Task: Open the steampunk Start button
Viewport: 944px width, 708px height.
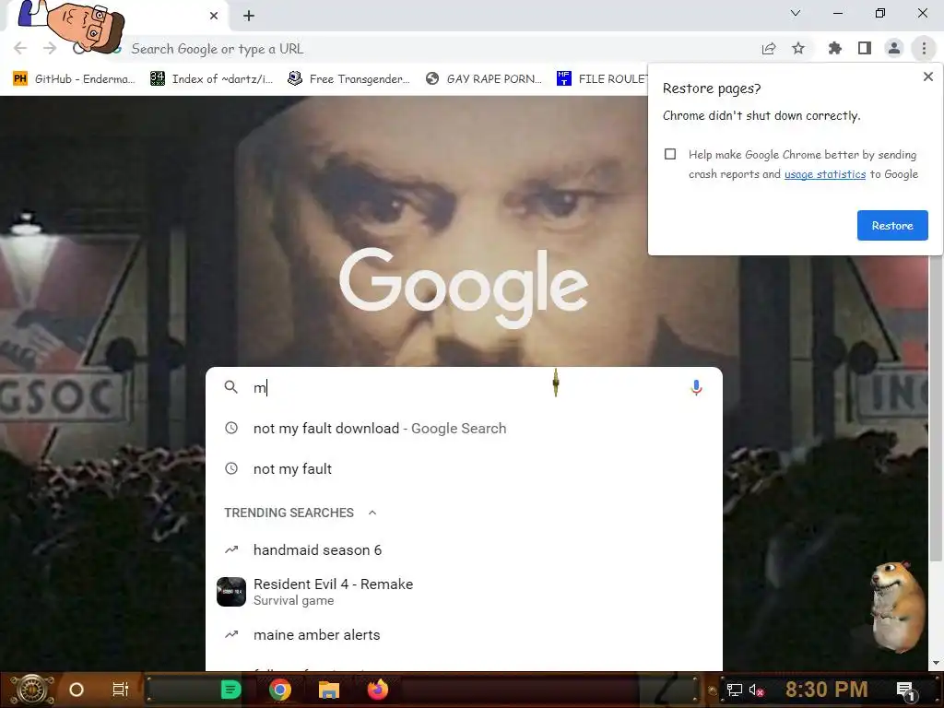Action: pos(31,690)
